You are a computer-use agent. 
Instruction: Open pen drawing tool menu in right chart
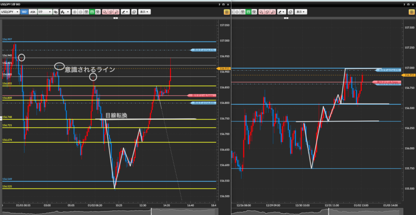coord(281,12)
